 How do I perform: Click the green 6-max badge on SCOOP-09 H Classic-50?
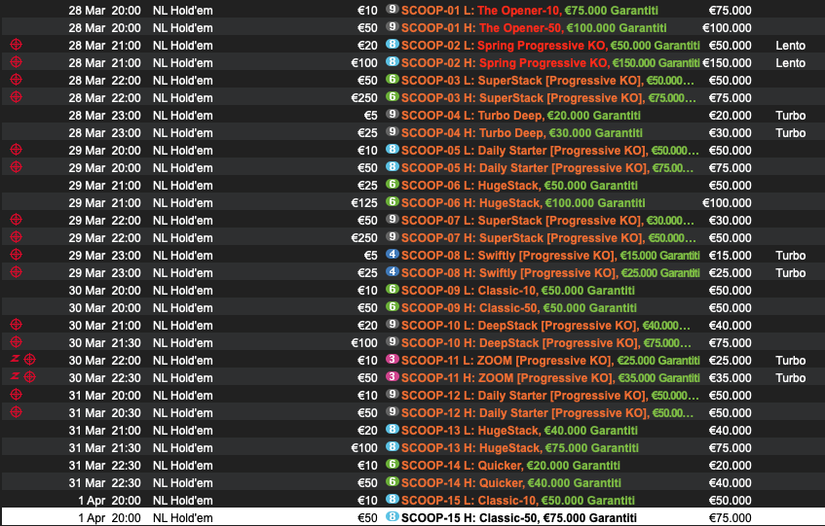(x=392, y=306)
